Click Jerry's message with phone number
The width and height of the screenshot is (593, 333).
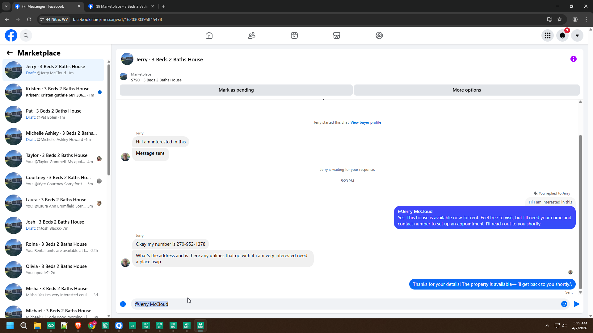click(x=170, y=244)
